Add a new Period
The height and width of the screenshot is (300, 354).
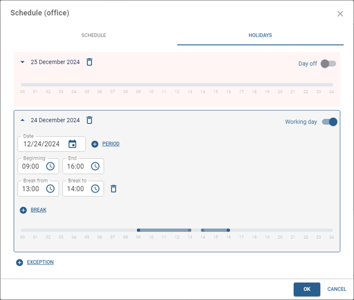tap(106, 144)
